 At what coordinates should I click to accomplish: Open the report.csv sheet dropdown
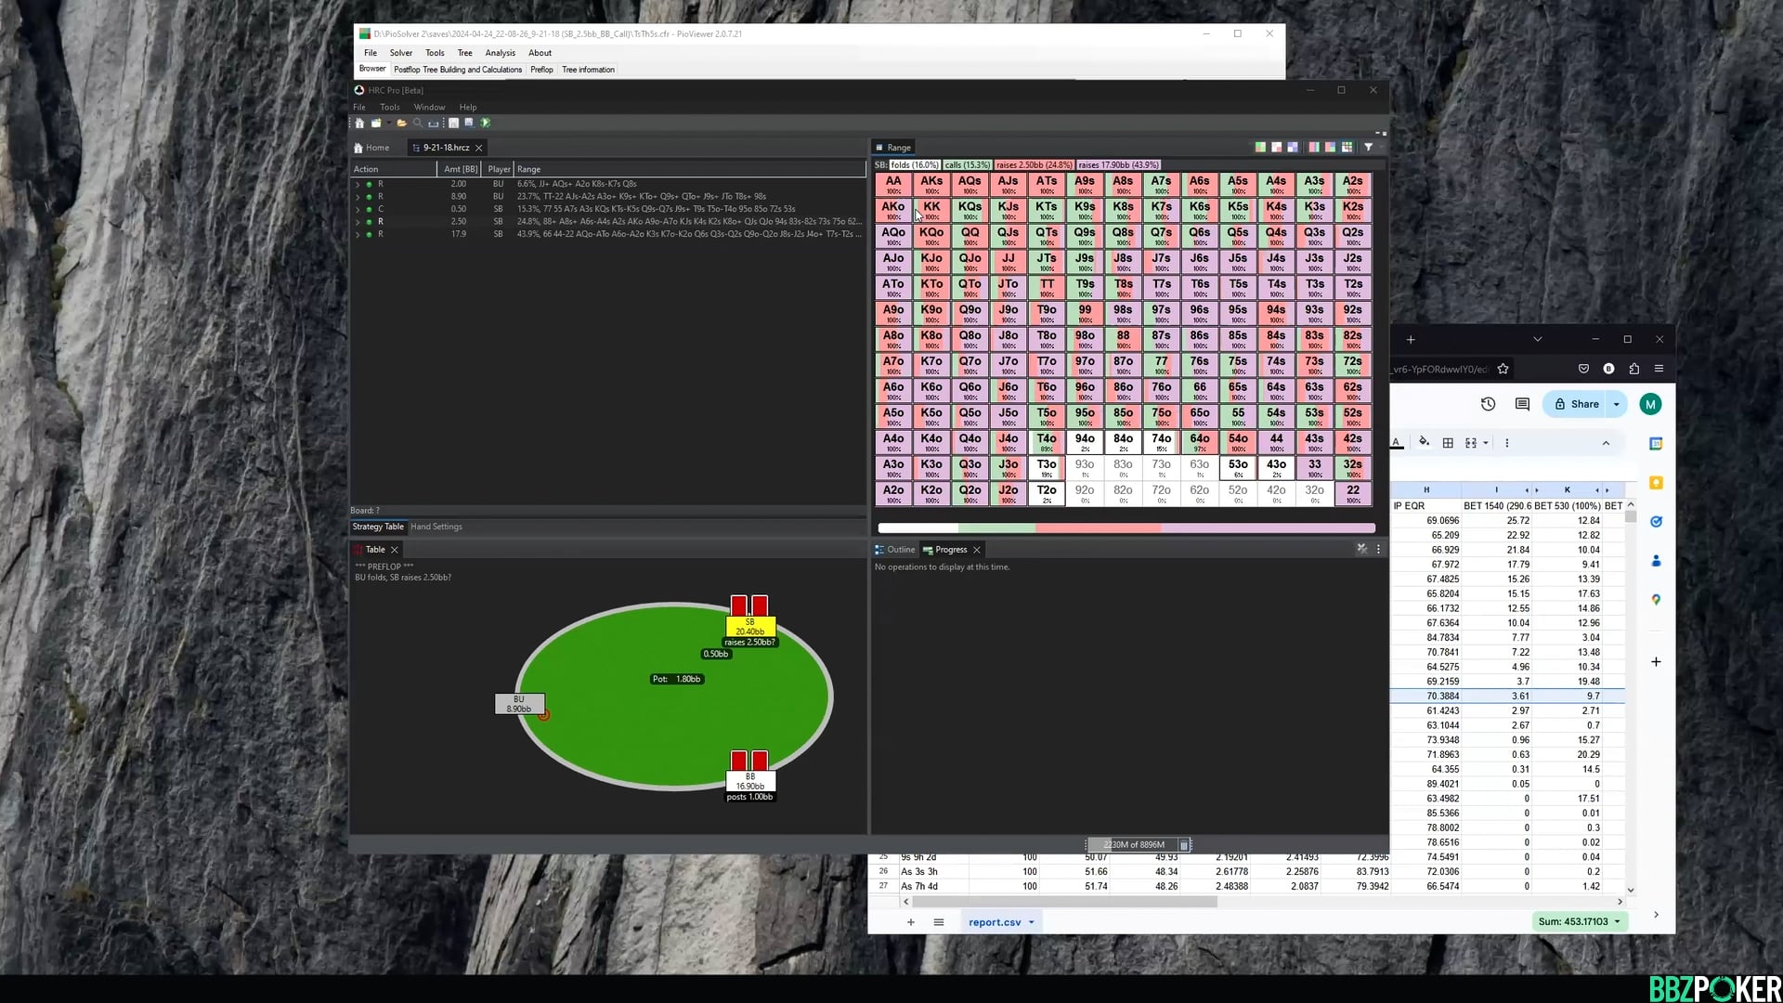point(1031,922)
